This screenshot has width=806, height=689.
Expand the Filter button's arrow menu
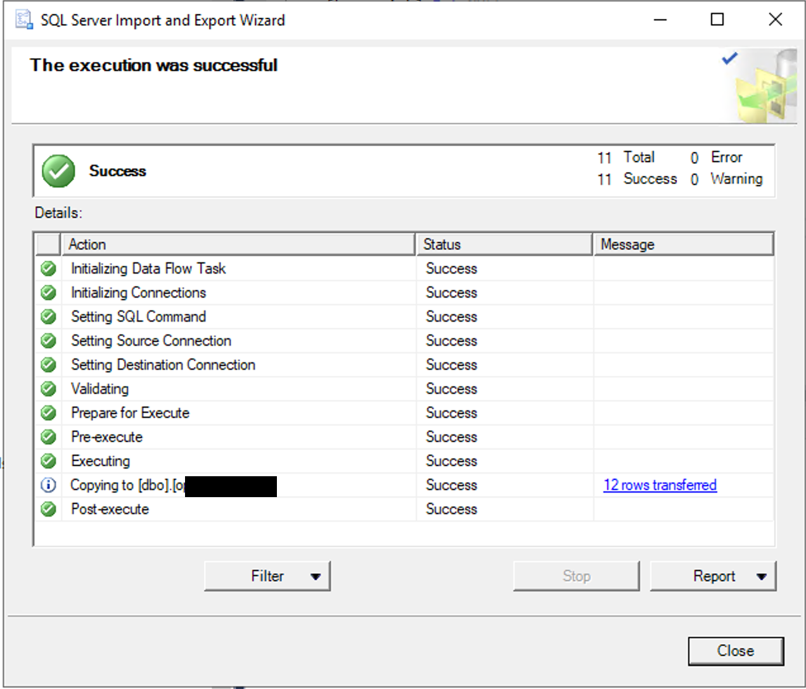[x=315, y=576]
